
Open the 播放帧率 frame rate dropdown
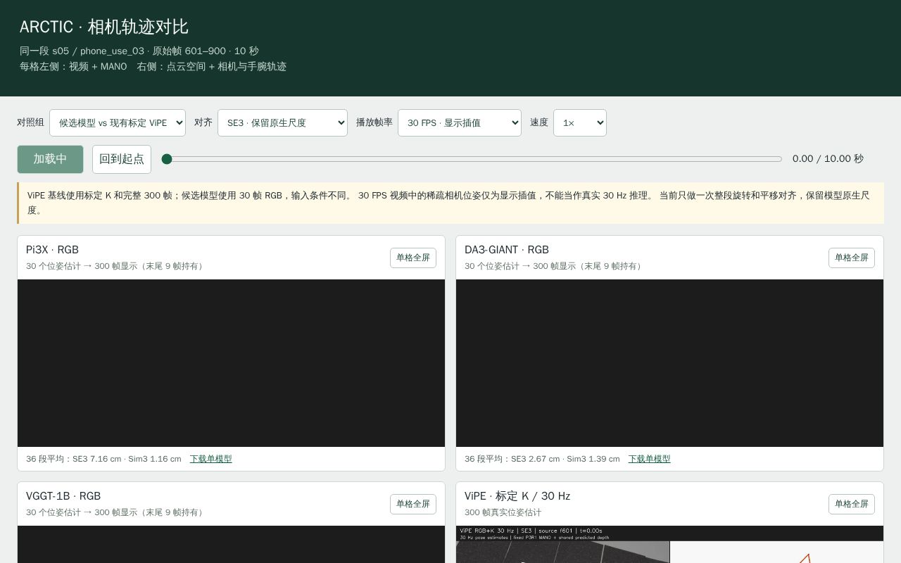point(460,122)
